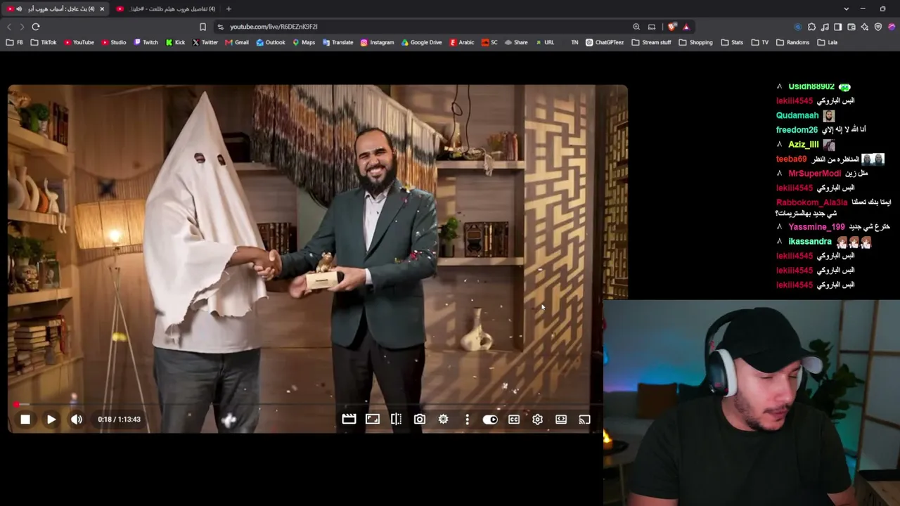Toggle the autoplay switch in player
The height and width of the screenshot is (506, 900).
tap(490, 420)
